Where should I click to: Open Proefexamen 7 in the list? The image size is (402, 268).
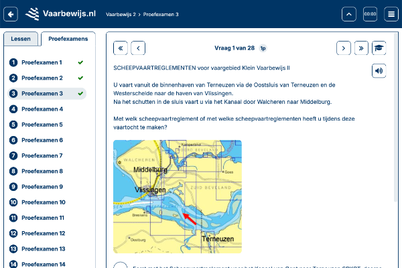[47, 155]
